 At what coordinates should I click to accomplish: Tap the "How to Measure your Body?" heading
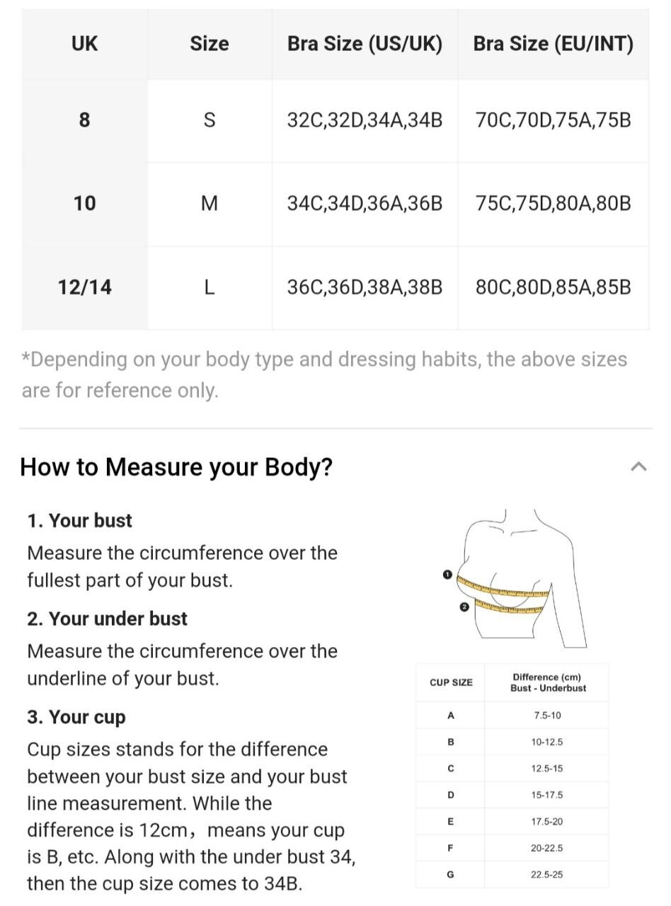click(x=176, y=467)
